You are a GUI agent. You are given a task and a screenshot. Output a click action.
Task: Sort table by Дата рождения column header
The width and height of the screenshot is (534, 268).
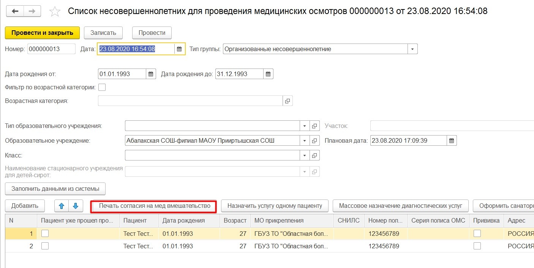pos(183,220)
